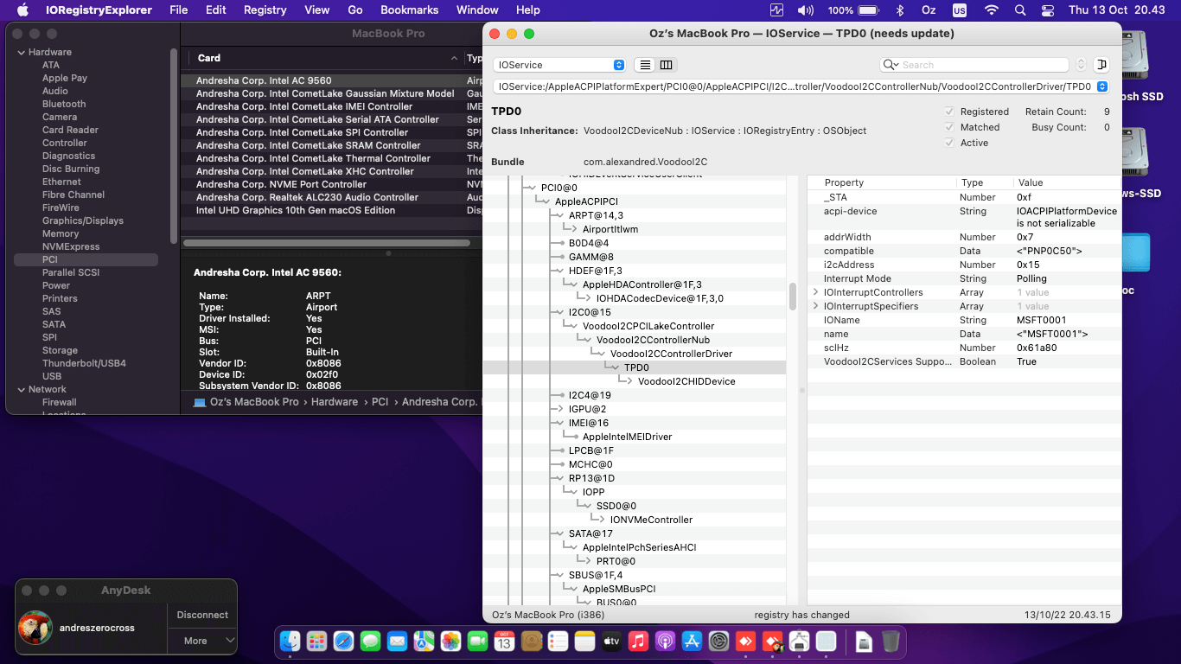Switch to the outline list view icon
Viewport: 1181px width, 664px height.
click(645, 65)
